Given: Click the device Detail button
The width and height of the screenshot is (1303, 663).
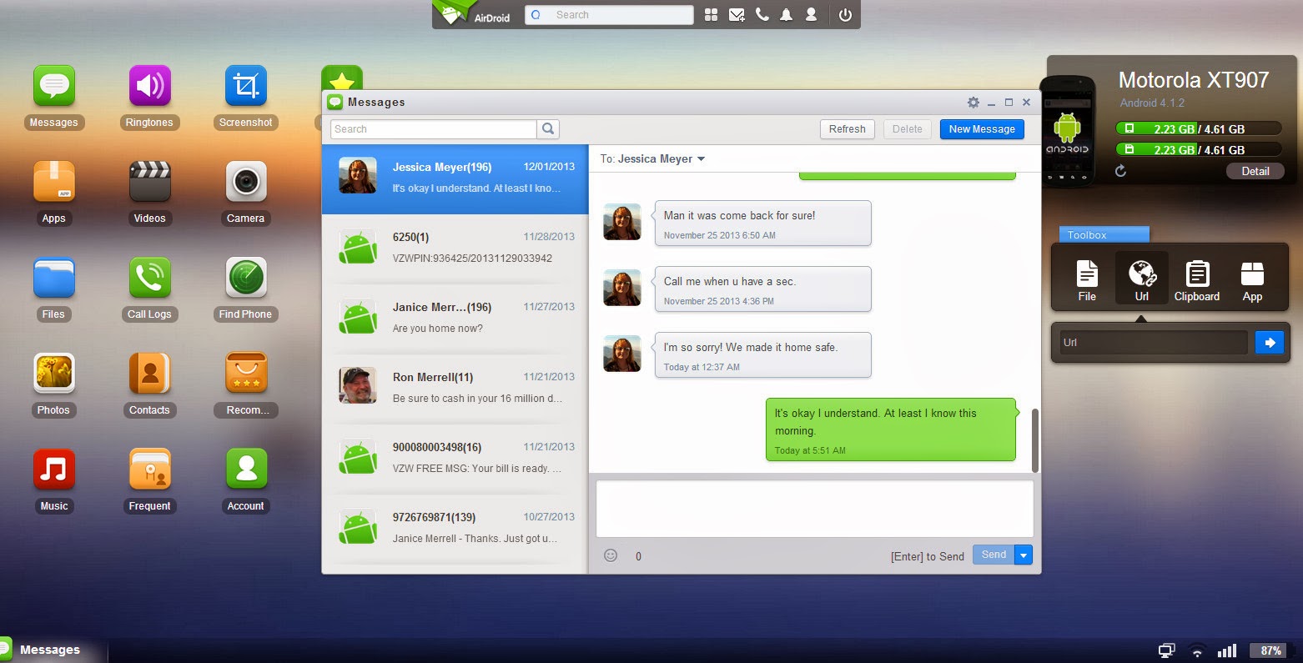Looking at the screenshot, I should point(1255,171).
